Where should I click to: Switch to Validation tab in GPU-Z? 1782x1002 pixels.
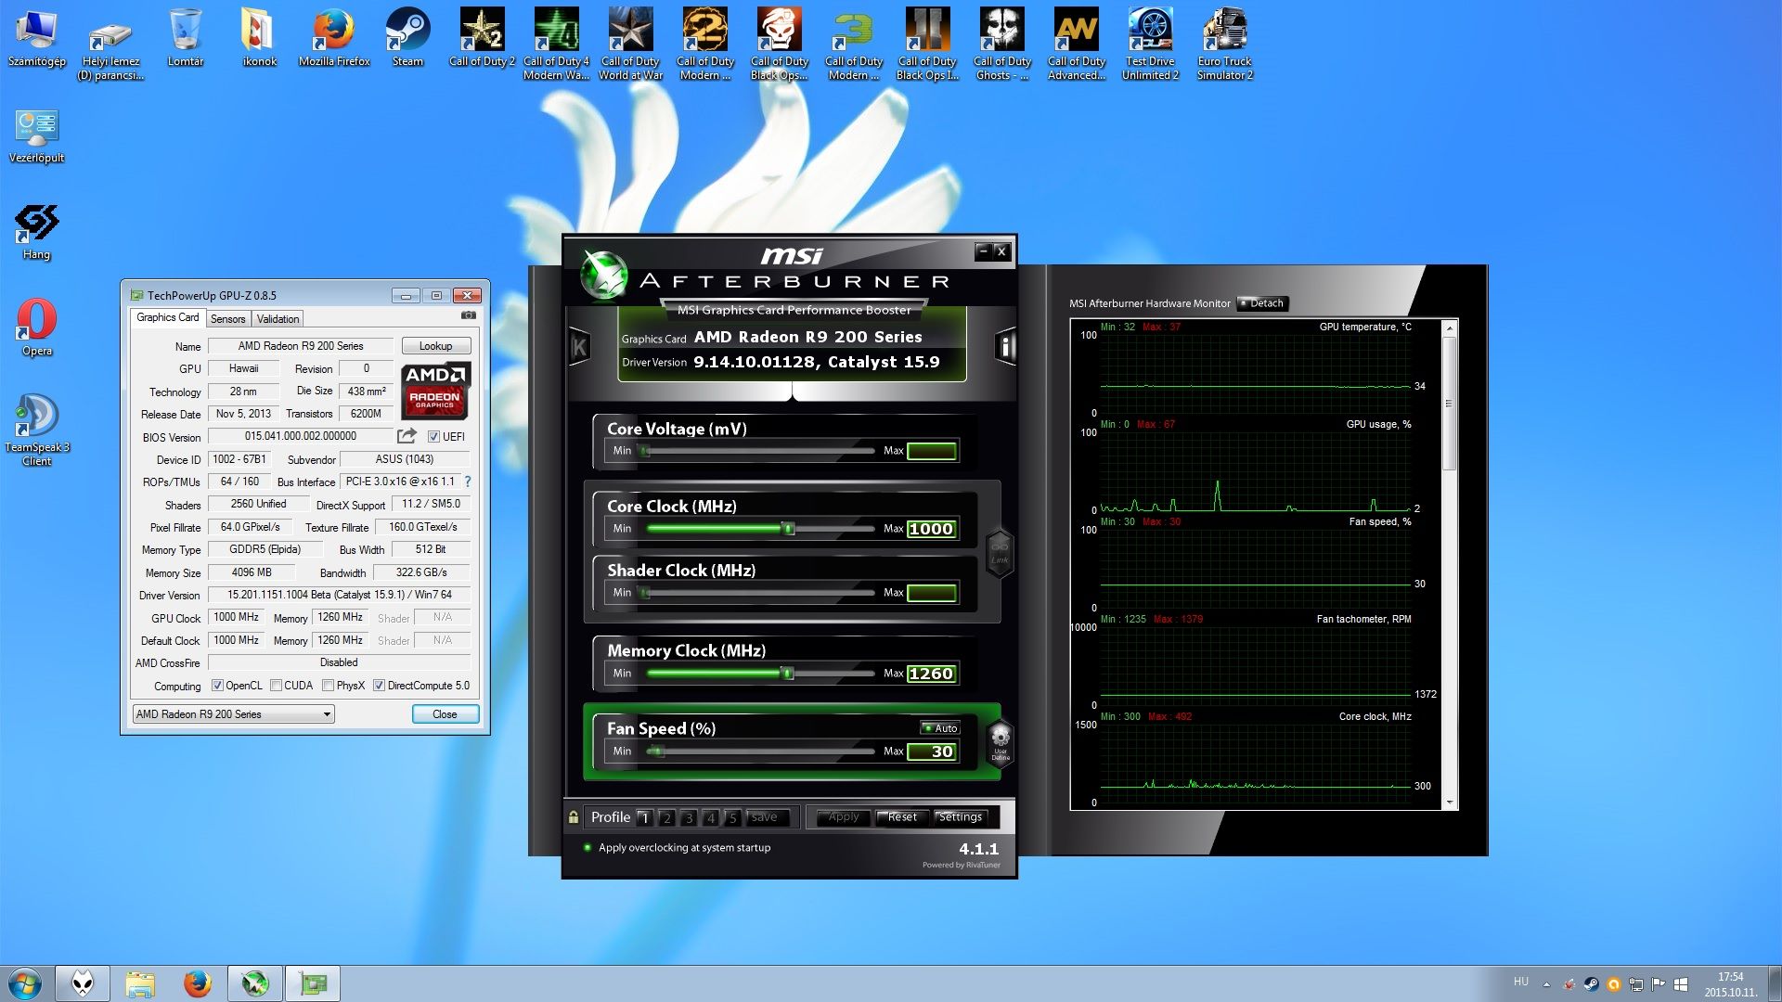[x=278, y=319]
